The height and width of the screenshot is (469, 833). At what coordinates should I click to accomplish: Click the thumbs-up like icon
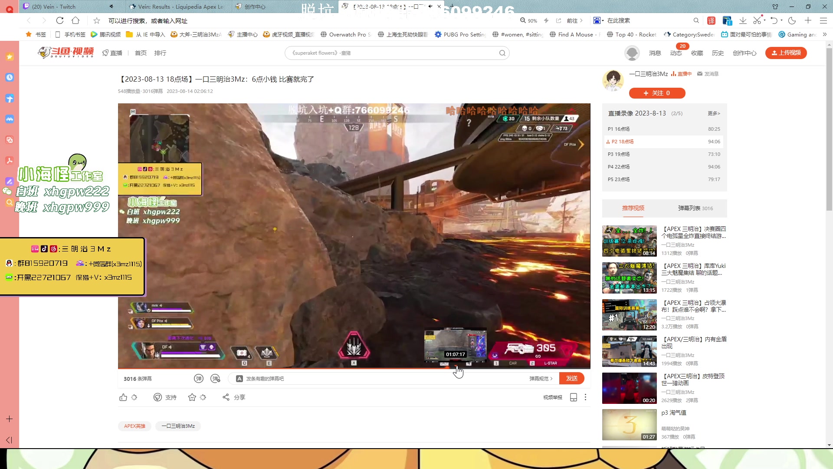(123, 397)
